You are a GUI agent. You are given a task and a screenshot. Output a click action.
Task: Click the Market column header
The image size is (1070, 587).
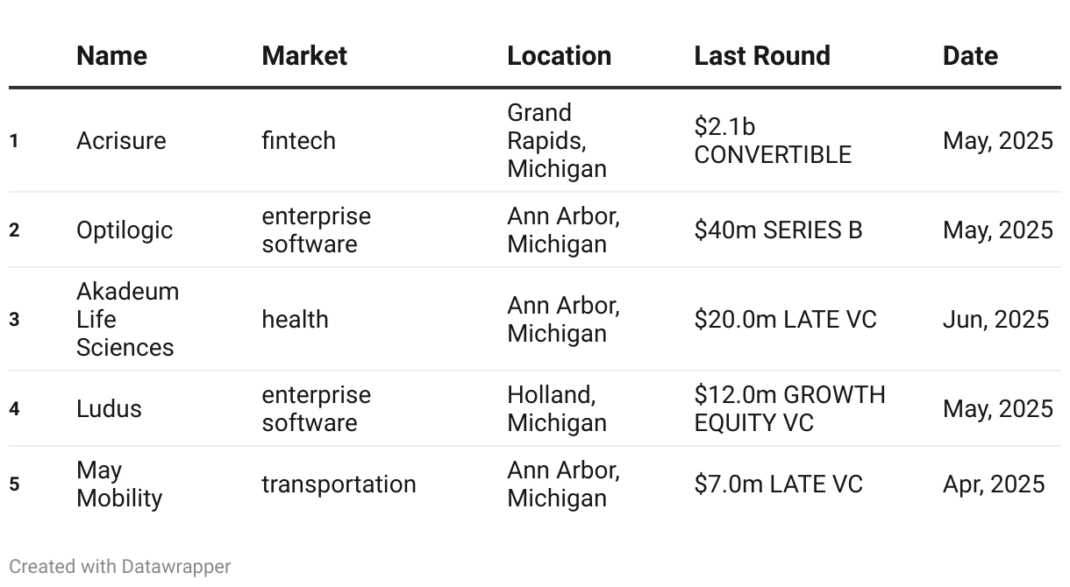pyautogui.click(x=304, y=56)
